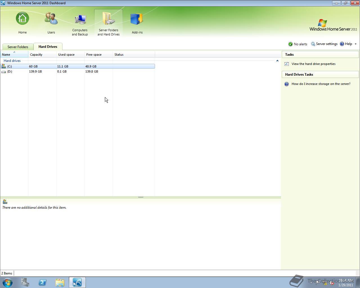Open the Add-ins section icon
This screenshot has height=288, width=360.
[137, 19]
